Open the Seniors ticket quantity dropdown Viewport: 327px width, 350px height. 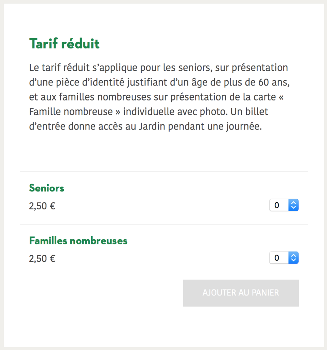pos(284,205)
